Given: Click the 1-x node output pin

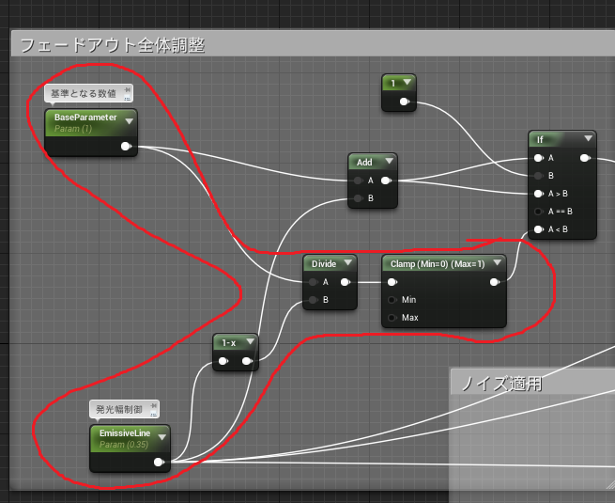Looking at the screenshot, I should 247,361.
